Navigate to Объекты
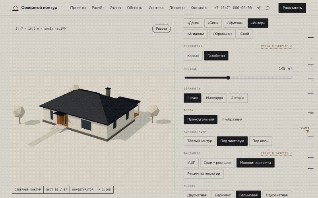The image size is (318, 198). (x=135, y=8)
